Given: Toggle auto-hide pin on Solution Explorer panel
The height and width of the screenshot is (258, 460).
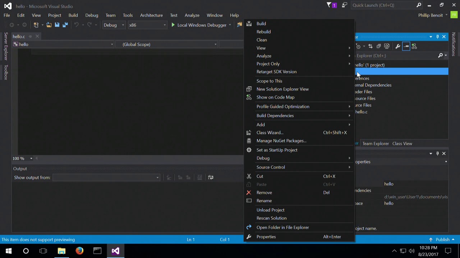Looking at the screenshot, I should 437,37.
